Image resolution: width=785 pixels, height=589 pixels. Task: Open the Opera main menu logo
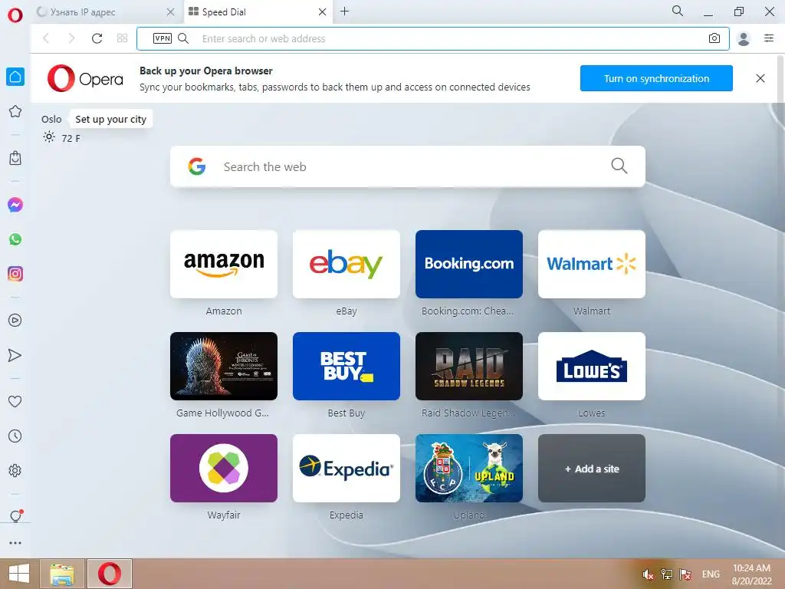pyautogui.click(x=15, y=15)
